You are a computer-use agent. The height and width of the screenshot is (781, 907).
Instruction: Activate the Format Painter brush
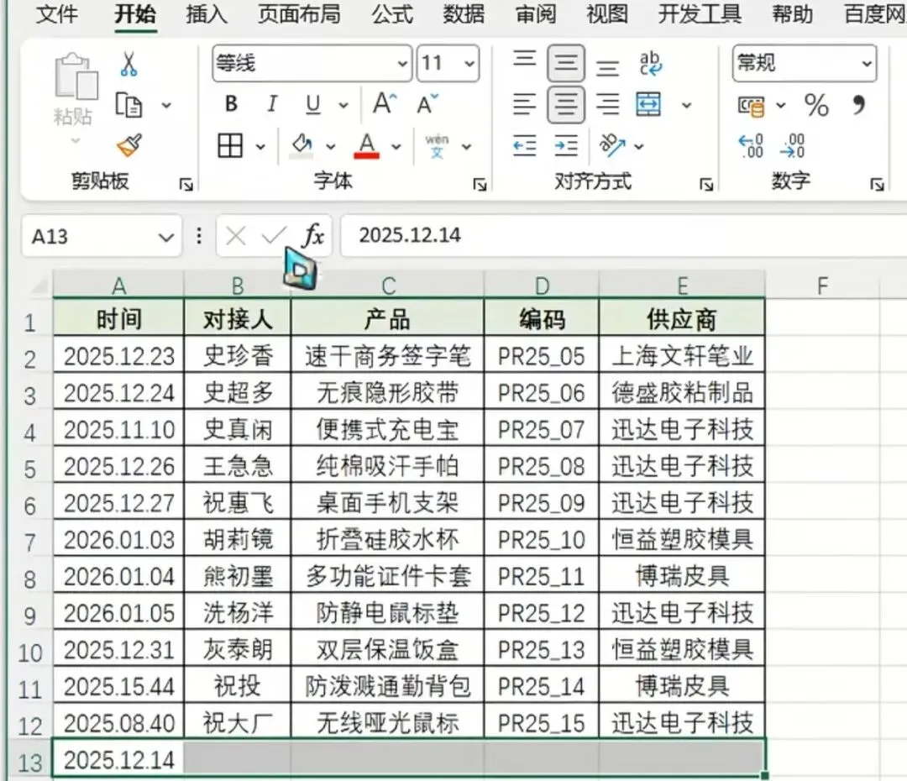(129, 145)
